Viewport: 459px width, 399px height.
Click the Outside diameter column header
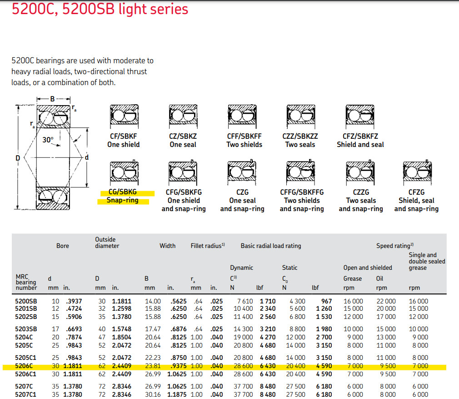click(107, 242)
